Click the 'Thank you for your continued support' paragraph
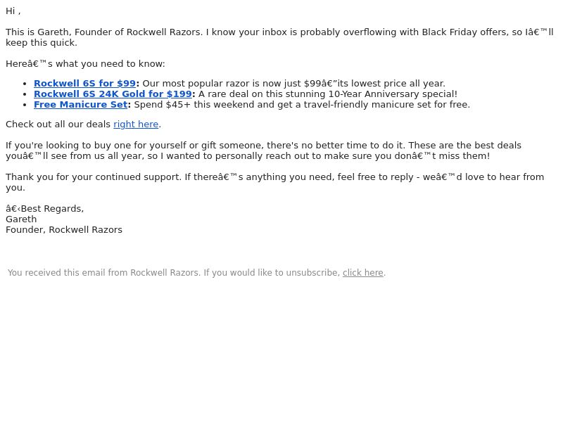This screenshot has height=422, width=563. coord(274,182)
